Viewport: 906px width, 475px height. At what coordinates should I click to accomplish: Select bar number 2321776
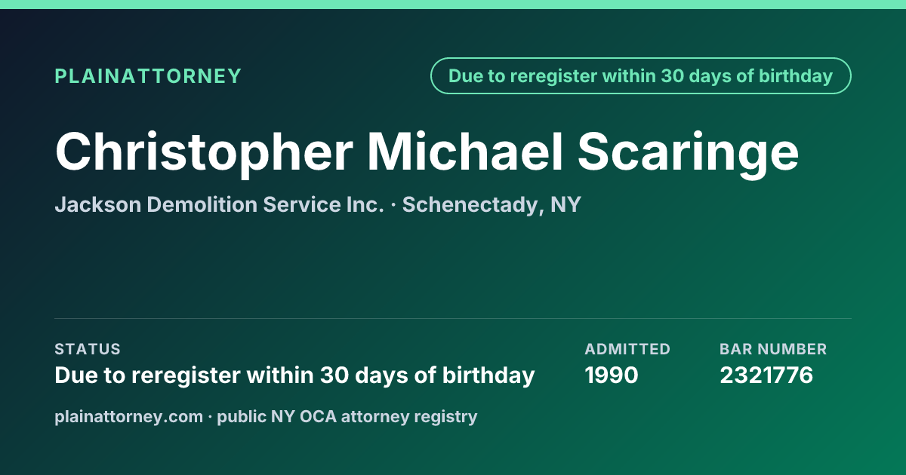coord(766,375)
